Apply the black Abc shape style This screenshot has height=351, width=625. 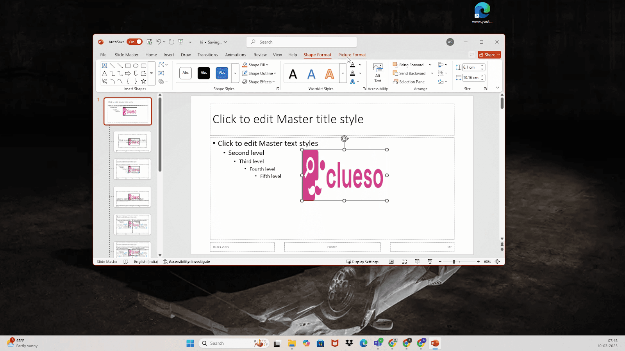(x=204, y=73)
